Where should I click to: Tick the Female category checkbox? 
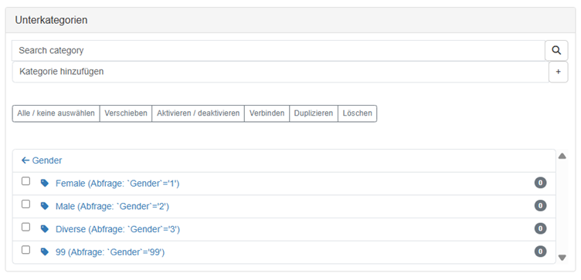(x=25, y=181)
